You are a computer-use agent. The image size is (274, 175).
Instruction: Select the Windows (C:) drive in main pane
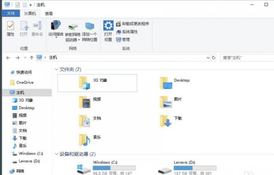(x=106, y=167)
